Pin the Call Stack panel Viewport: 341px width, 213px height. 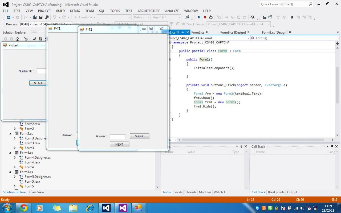pyautogui.click(x=332, y=146)
